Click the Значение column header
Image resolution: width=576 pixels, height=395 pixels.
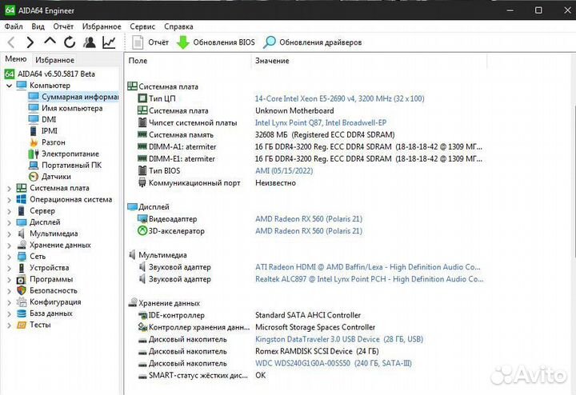(272, 61)
